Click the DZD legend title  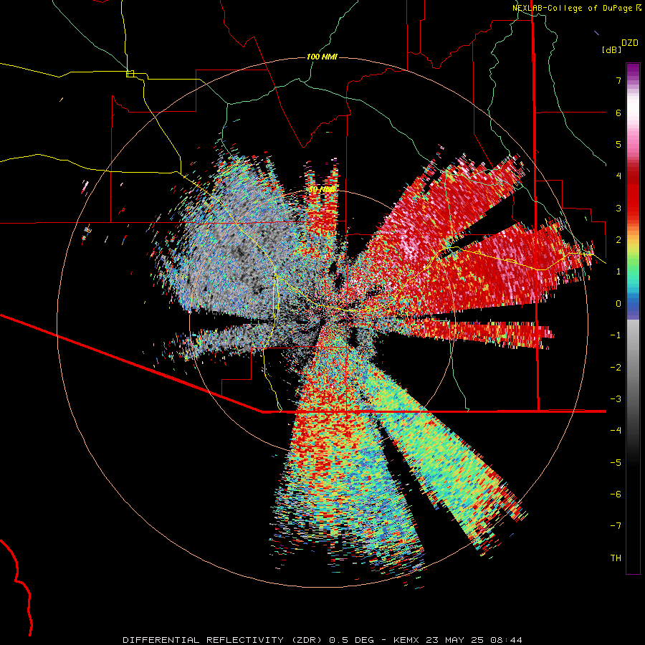pyautogui.click(x=630, y=43)
